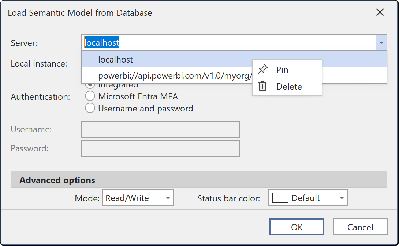Image resolution: width=399 pixels, height=246 pixels.
Task: Click the trash can Delete icon
Action: [x=262, y=86]
